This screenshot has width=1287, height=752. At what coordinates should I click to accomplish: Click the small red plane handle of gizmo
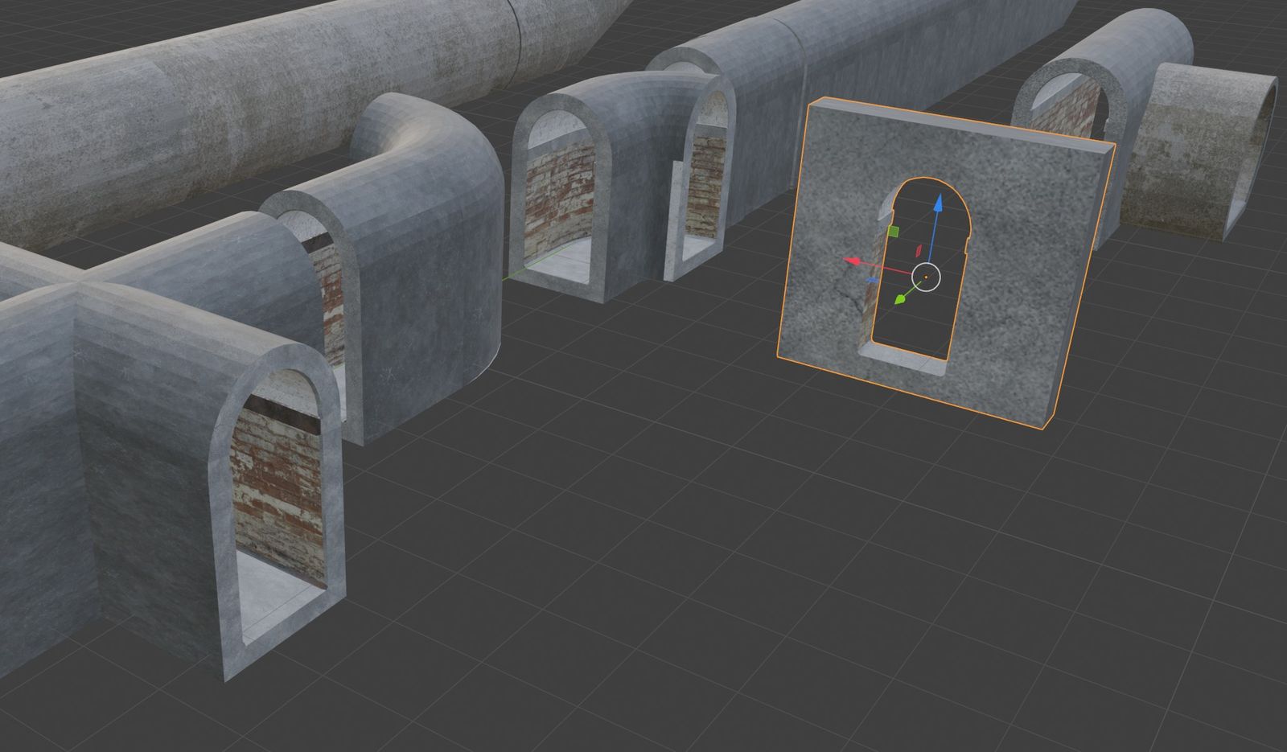(919, 250)
